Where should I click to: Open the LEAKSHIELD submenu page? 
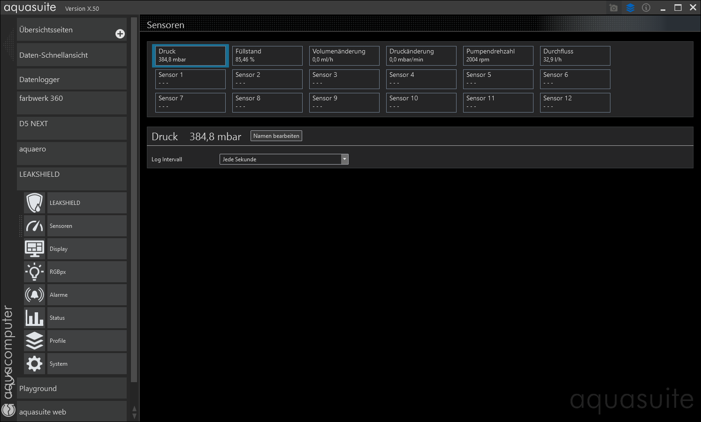click(87, 203)
